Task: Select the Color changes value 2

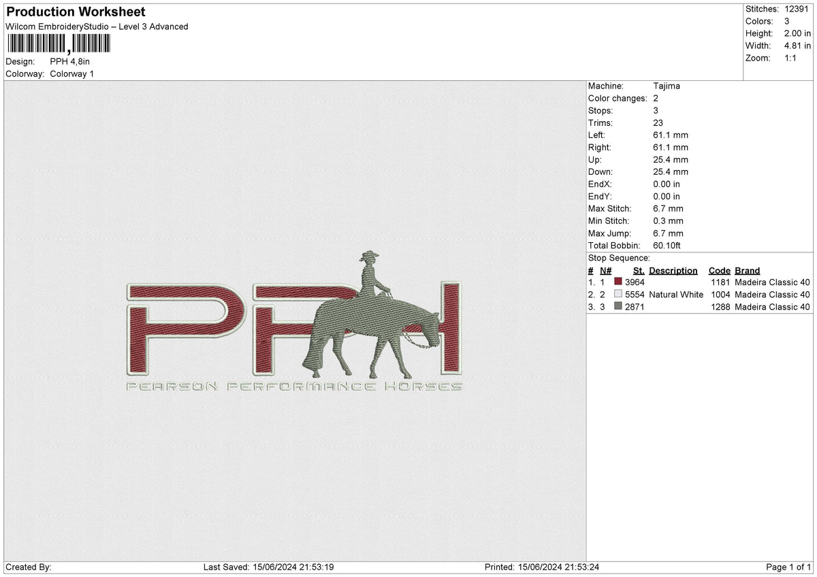Action: coord(656,99)
